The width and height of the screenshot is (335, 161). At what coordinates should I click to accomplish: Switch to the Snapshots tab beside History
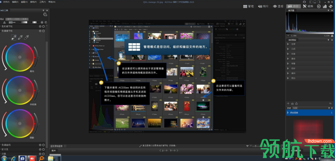tap(295, 108)
